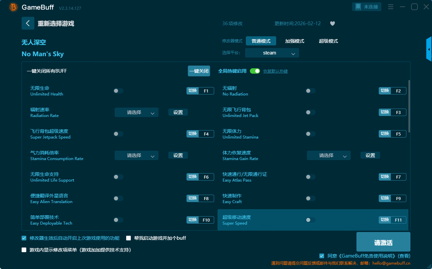This screenshot has width=432, height=269.
Task: Click 恢复默认热键 restore hotkeys link
Action: pos(275,71)
